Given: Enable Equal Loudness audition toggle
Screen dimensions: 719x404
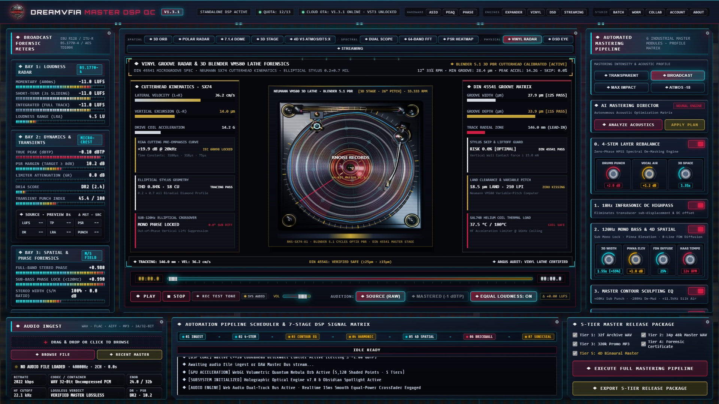Looking at the screenshot, I should point(503,296).
